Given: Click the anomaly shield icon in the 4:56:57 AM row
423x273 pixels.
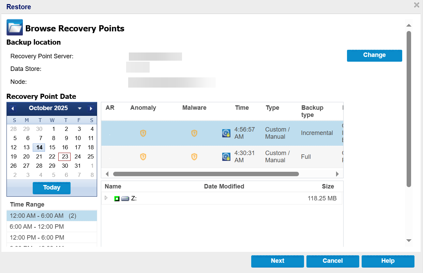Looking at the screenshot, I should click(143, 133).
